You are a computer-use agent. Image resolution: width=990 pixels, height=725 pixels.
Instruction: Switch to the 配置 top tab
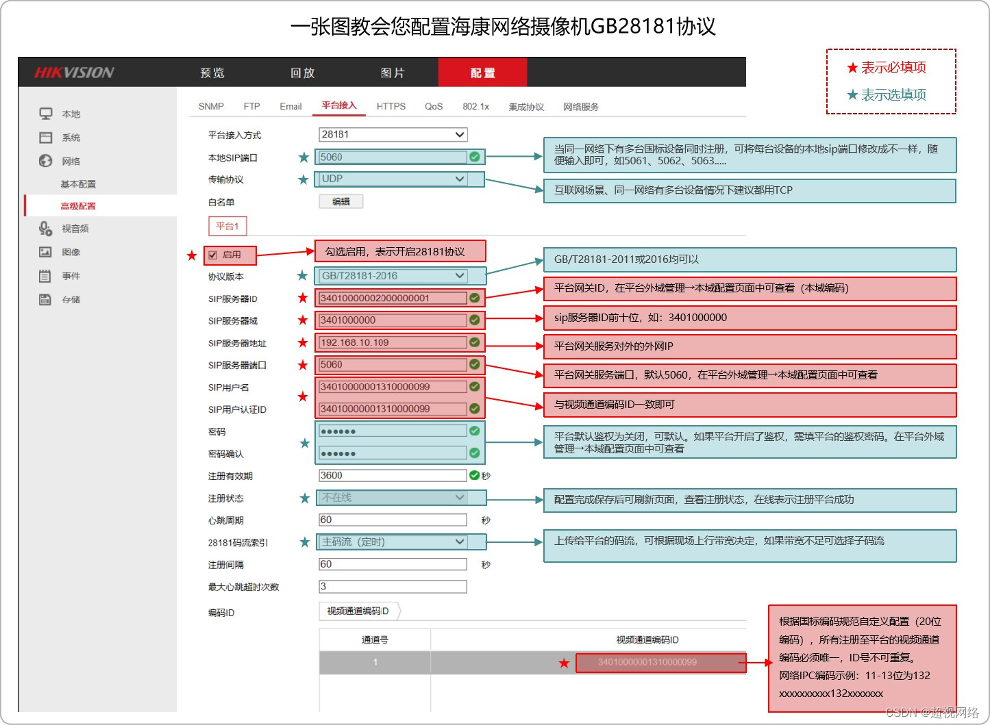[483, 73]
